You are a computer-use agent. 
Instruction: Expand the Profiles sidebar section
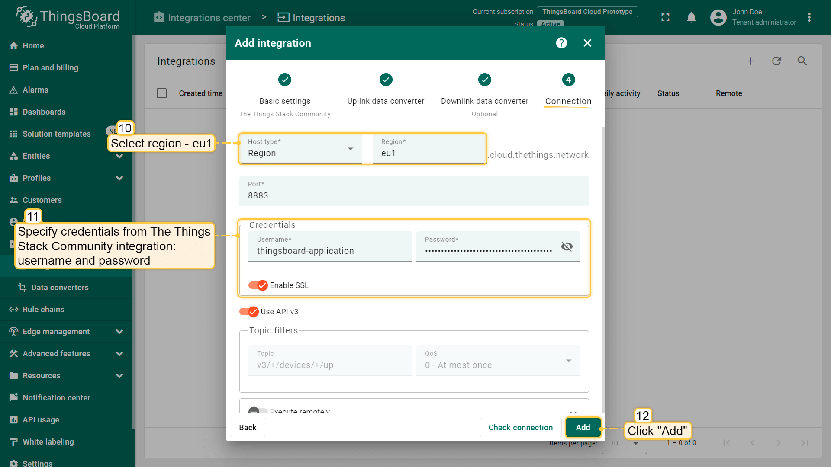pos(119,178)
